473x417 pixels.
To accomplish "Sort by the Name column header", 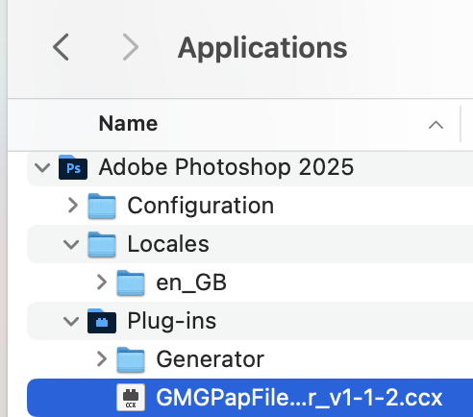I will coord(128,123).
